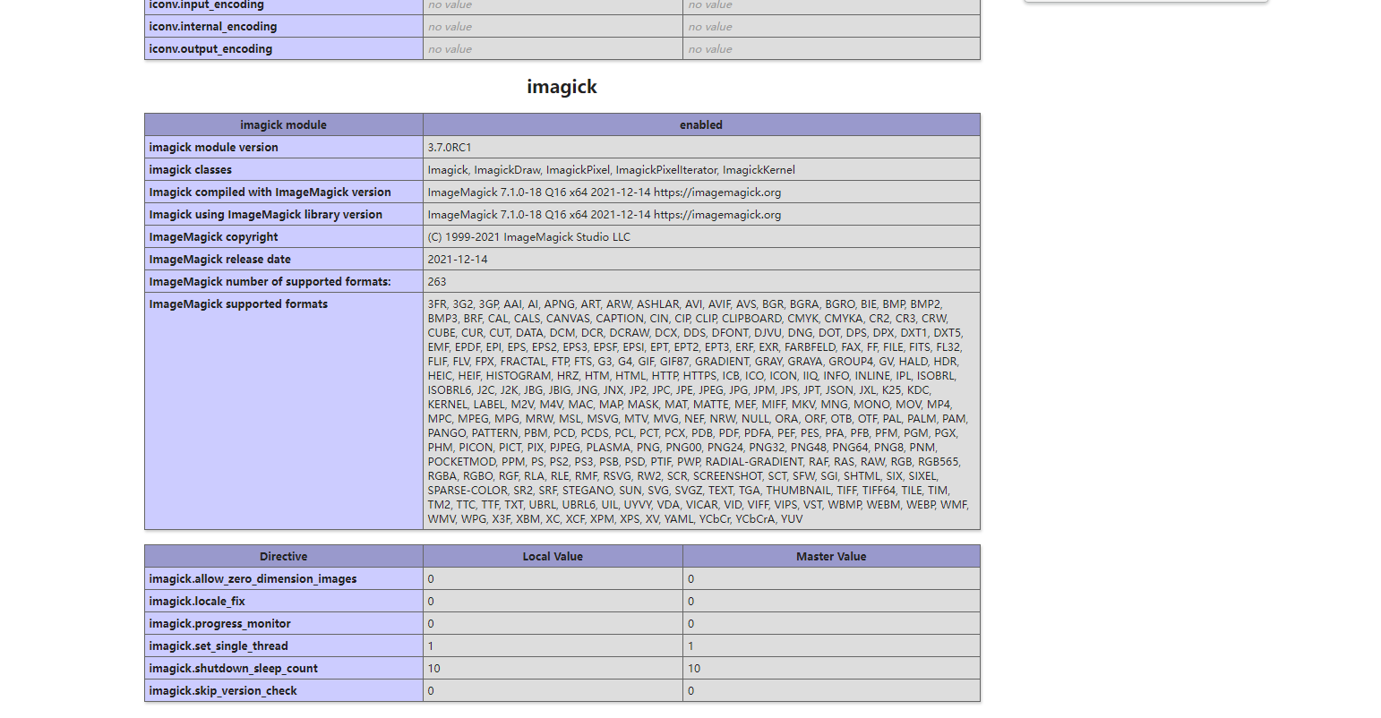Click the 'Local Value' column header
This screenshot has width=1381, height=718.
553,557
